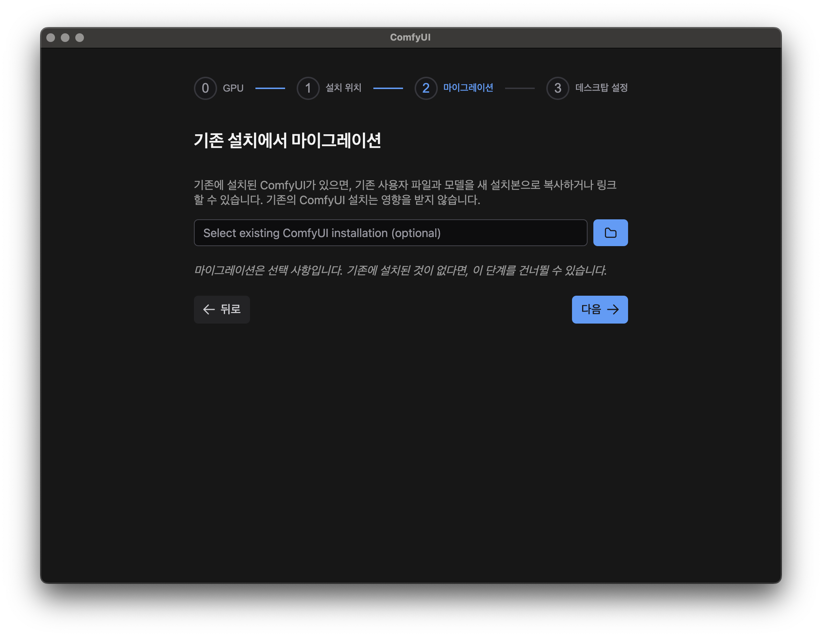Minimize the ComfyUI window
This screenshot has width=822, height=637.
click(x=65, y=38)
